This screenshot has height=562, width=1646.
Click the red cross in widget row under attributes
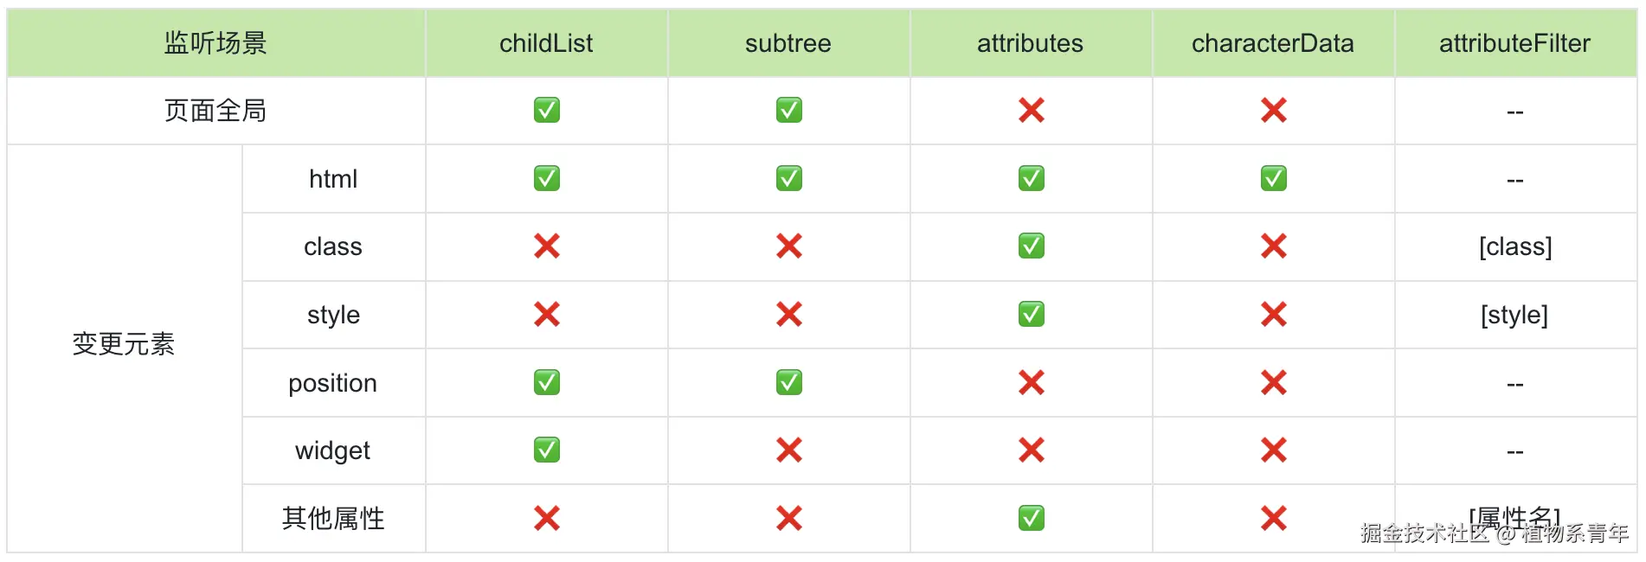click(1031, 450)
